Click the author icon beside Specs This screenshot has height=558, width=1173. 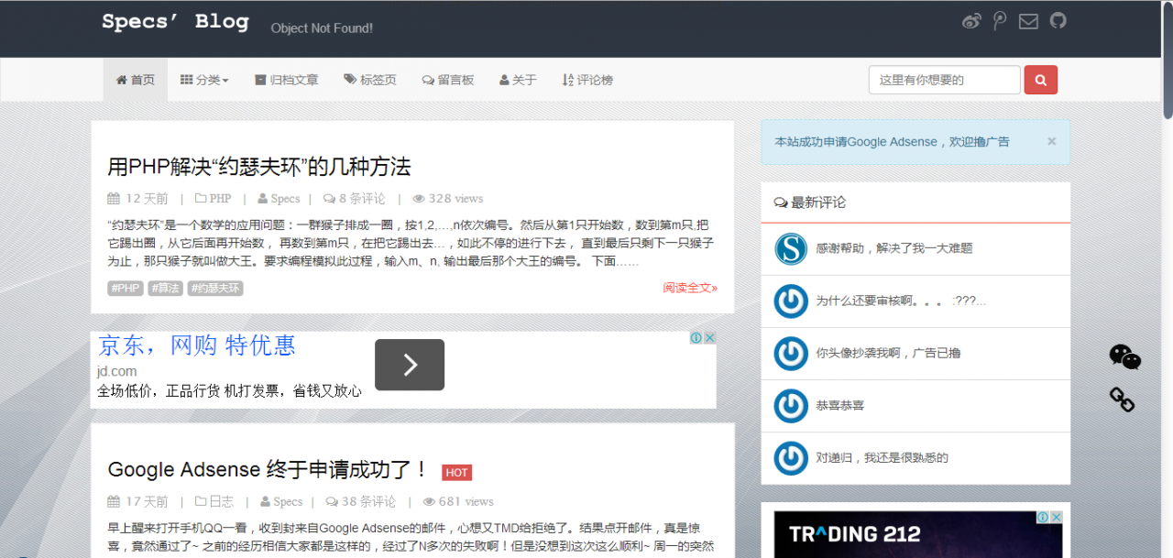point(263,198)
